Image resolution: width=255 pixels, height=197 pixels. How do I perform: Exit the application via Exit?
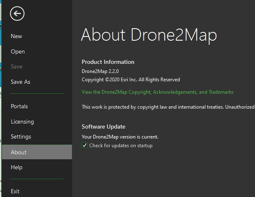(x=15, y=191)
